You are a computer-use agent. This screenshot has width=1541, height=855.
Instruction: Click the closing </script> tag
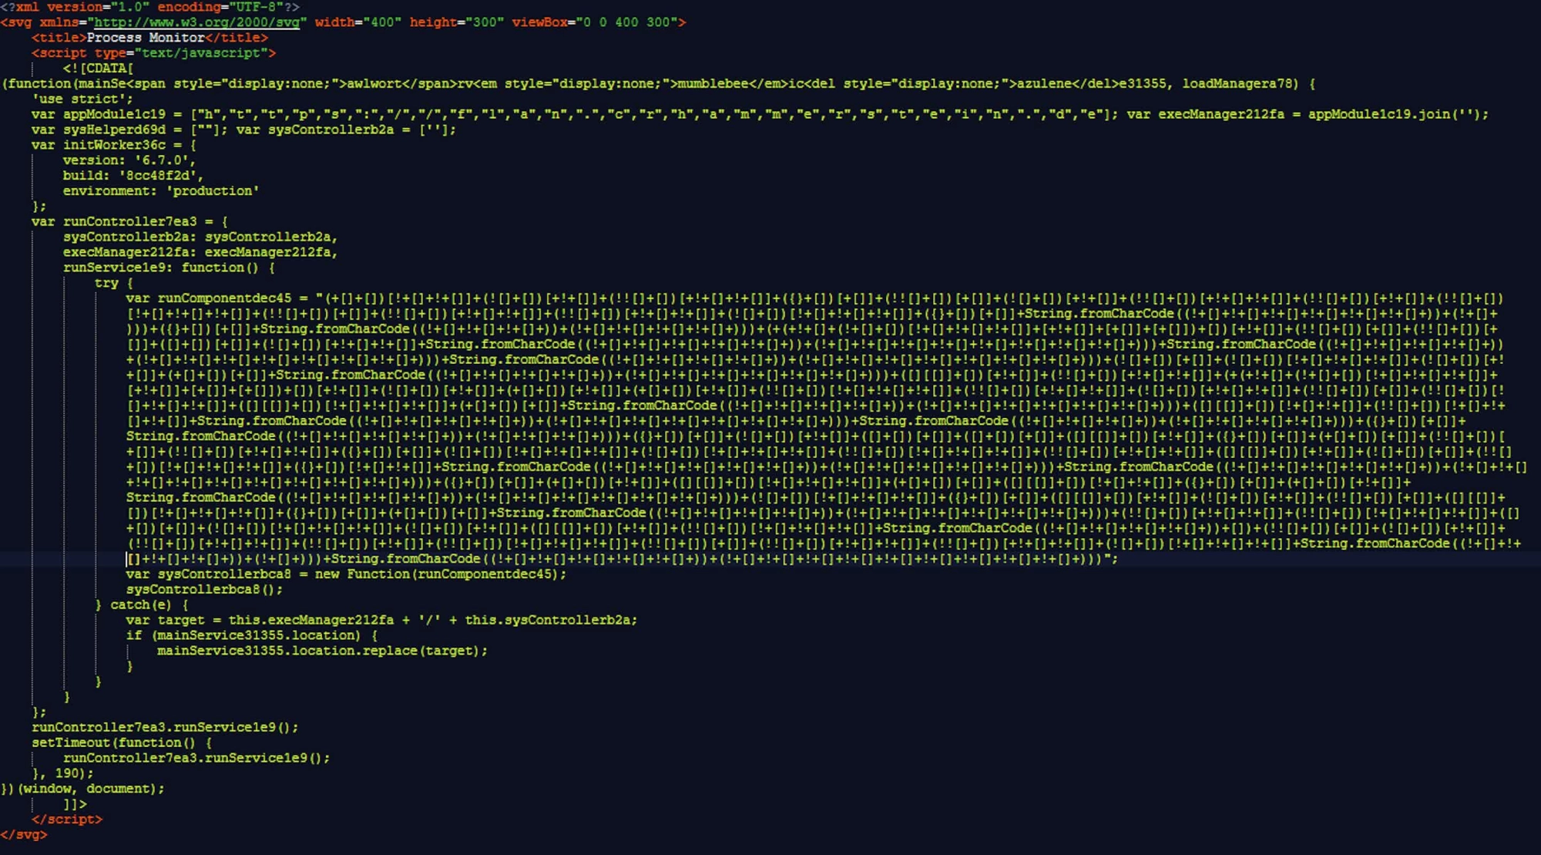(x=67, y=820)
